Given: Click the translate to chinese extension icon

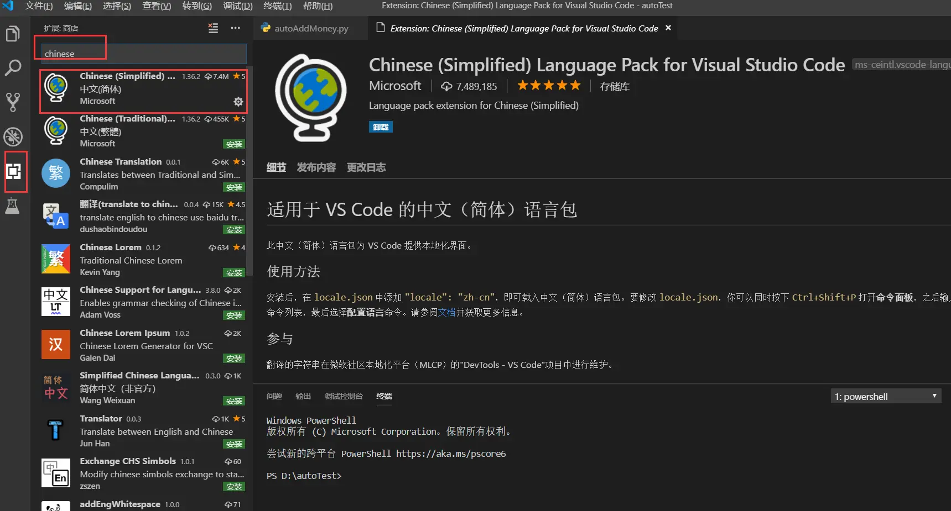Looking at the screenshot, I should click(x=56, y=216).
